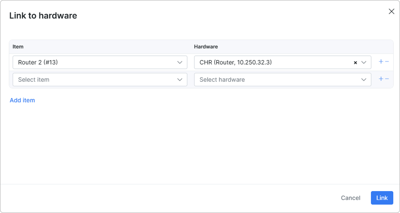Image resolution: width=400 pixels, height=213 pixels.
Task: Confirm with the Link button
Action: (x=382, y=198)
